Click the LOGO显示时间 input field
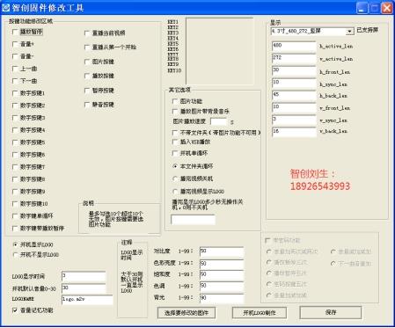This screenshot has height=328, width=395. (x=84, y=277)
